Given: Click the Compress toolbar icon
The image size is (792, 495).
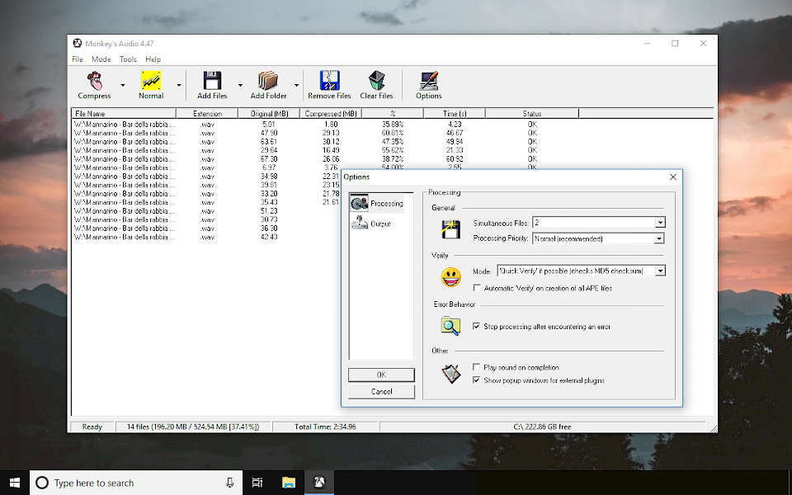Looking at the screenshot, I should tap(94, 81).
